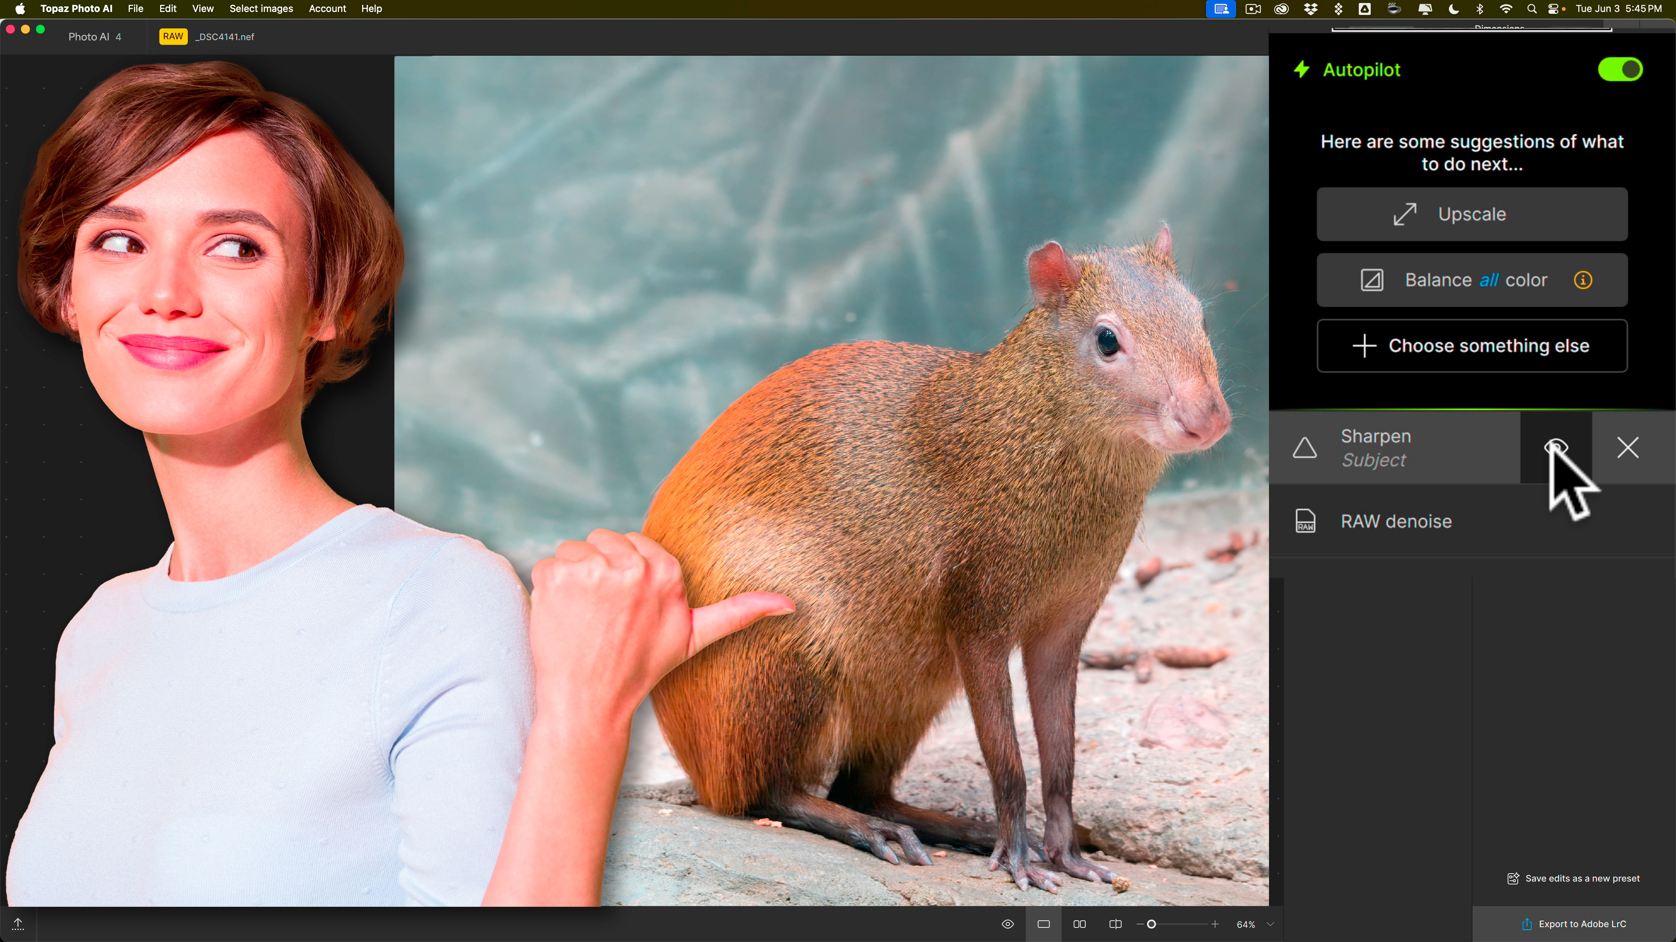Click the Upscale suggestion button
Viewport: 1676px width, 942px height.
point(1472,214)
